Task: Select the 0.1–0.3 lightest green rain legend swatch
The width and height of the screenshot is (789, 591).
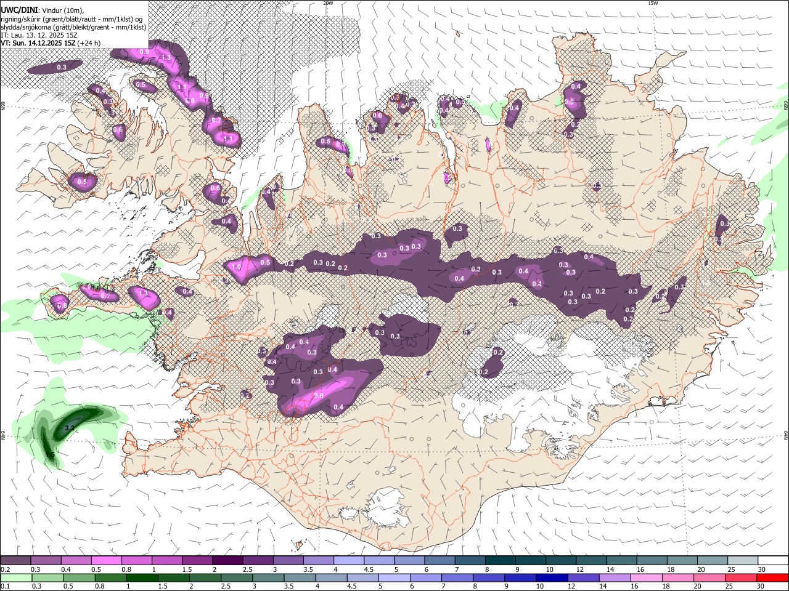Action: pos(15,578)
